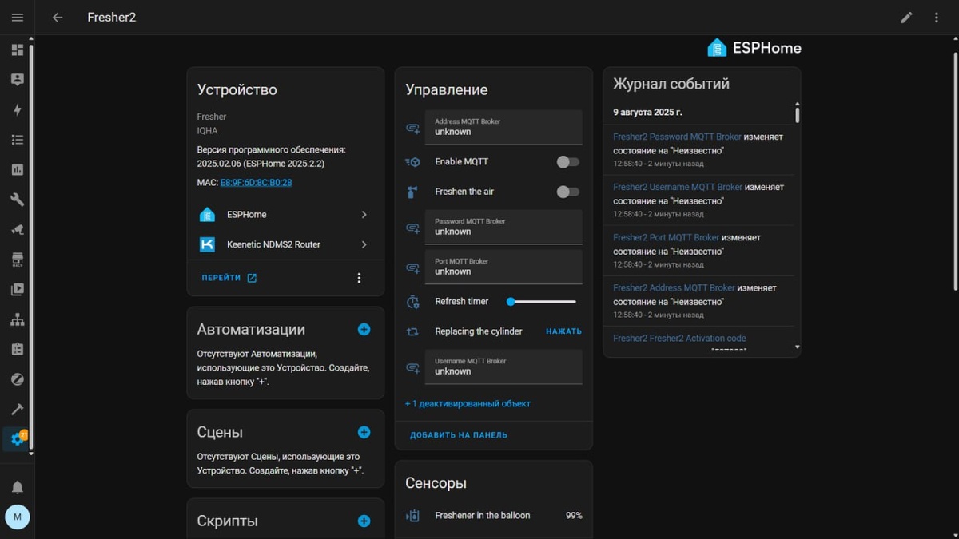Open the hamburger sidebar menu
The height and width of the screenshot is (539, 959).
18,18
